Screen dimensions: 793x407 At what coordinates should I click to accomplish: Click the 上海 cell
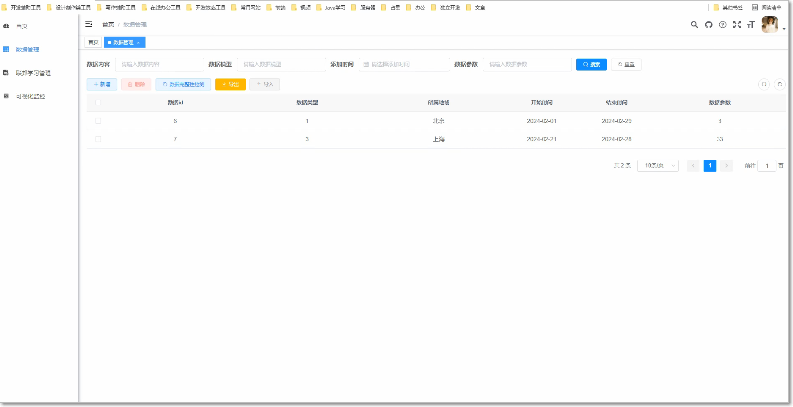coord(438,139)
